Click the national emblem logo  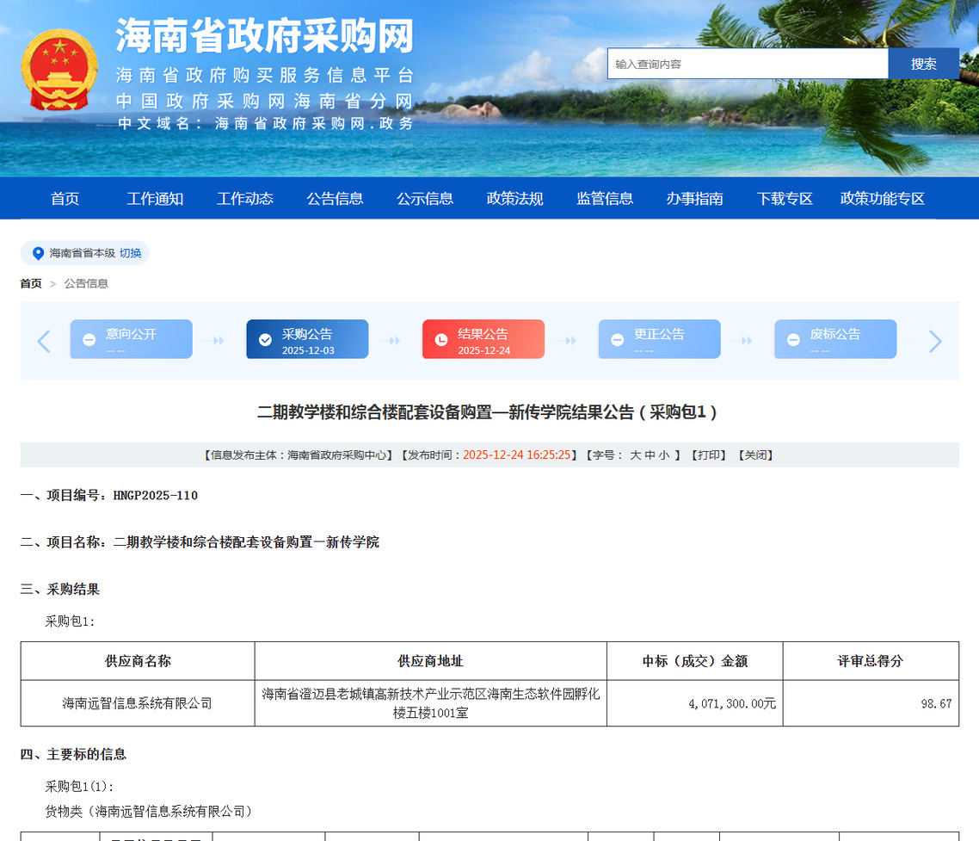[x=59, y=70]
